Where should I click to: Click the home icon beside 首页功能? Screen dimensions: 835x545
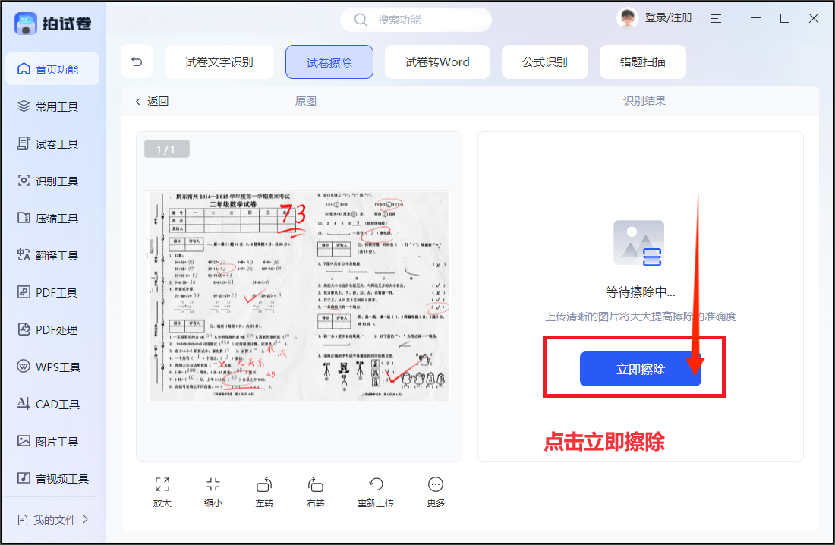coord(24,69)
